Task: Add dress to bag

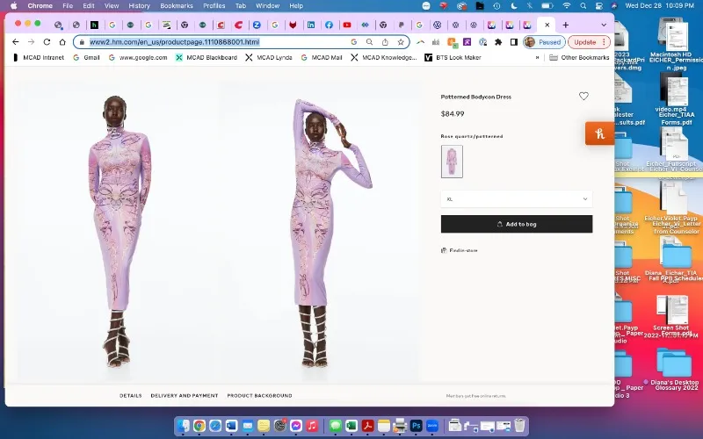Action: click(517, 224)
